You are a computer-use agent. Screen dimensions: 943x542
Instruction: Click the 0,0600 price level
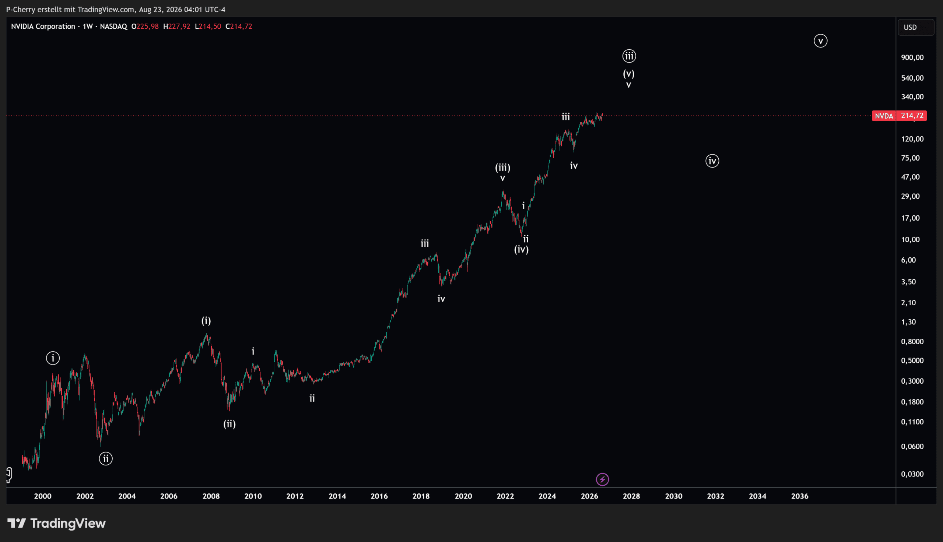click(x=912, y=447)
